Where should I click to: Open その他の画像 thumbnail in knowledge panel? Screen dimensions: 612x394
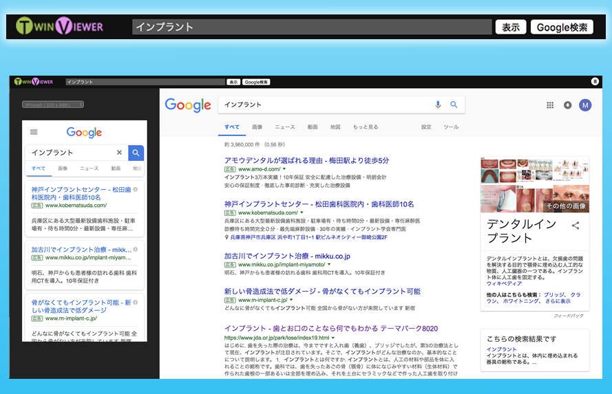(x=566, y=206)
